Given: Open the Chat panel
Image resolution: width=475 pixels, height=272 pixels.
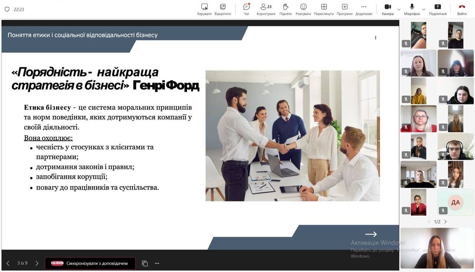Looking at the screenshot, I should [x=246, y=9].
